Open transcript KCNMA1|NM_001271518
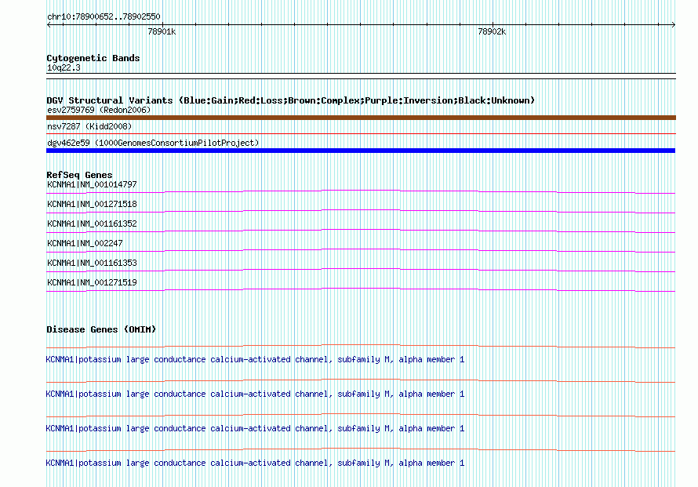Image resolution: width=698 pixels, height=487 pixels. click(x=92, y=204)
